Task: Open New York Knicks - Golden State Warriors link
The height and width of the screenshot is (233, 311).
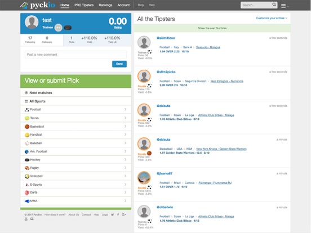Action: coord(221,149)
